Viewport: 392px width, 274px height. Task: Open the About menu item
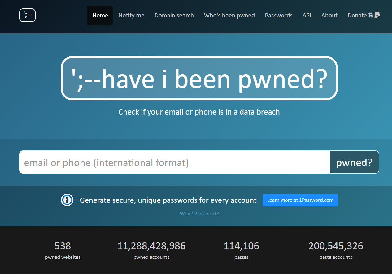(329, 15)
